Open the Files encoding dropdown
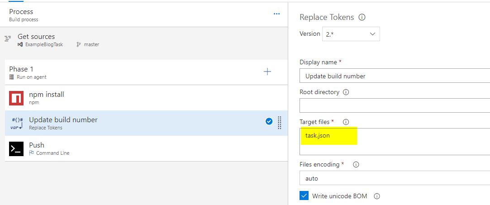 394,178
